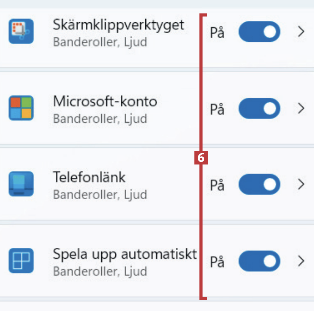Disable the Microsoft-konto notification switch
Screen dimensions: 314x311
[x=259, y=109]
